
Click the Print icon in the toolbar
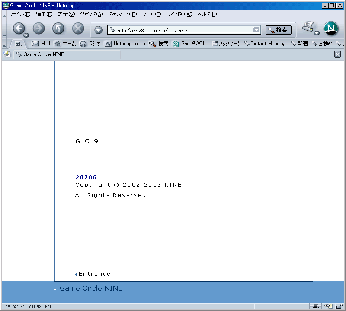pos(308,27)
